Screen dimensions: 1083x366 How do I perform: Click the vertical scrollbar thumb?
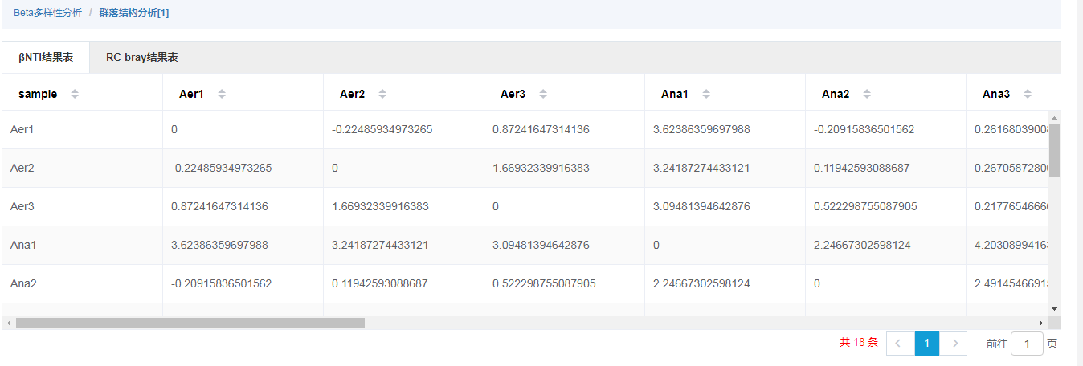pos(1054,150)
